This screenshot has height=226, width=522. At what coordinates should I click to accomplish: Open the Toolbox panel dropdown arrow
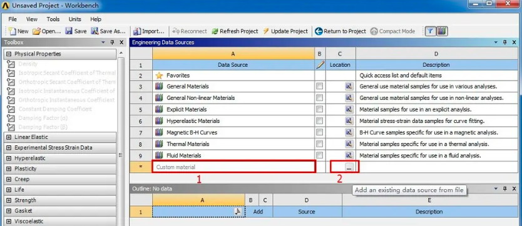[x=103, y=42]
